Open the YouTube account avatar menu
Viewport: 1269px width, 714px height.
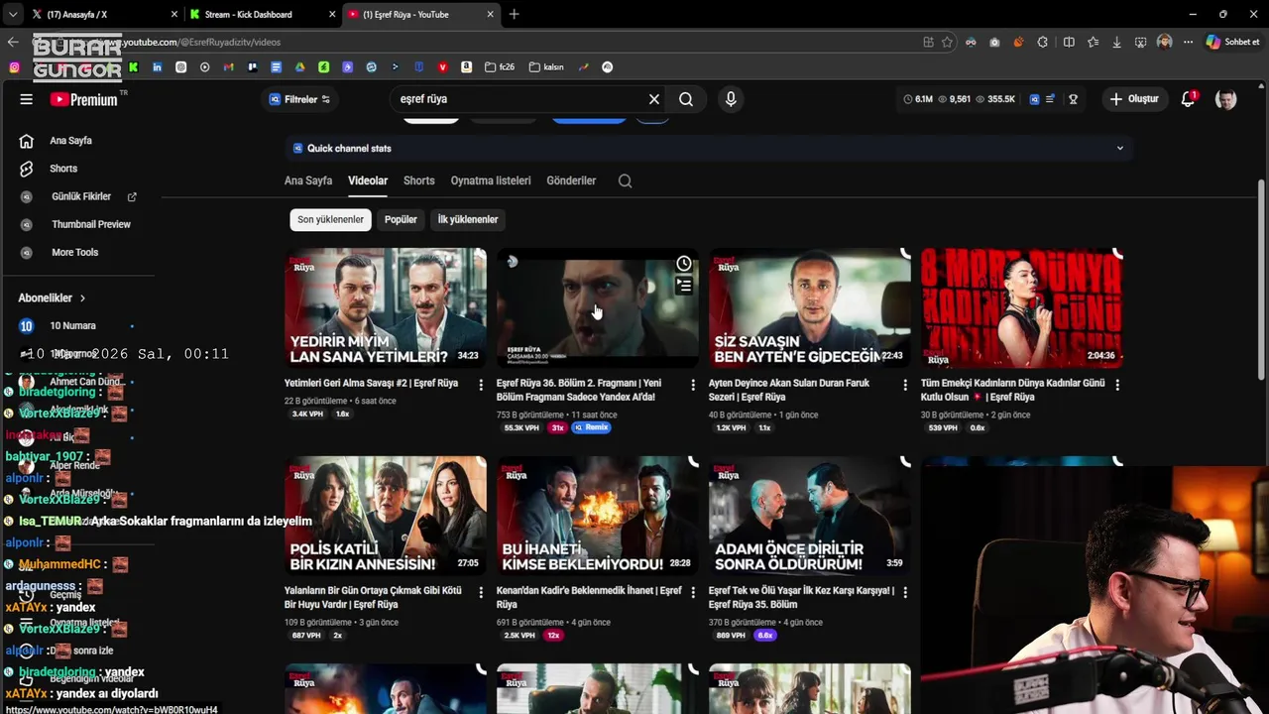pos(1226,99)
